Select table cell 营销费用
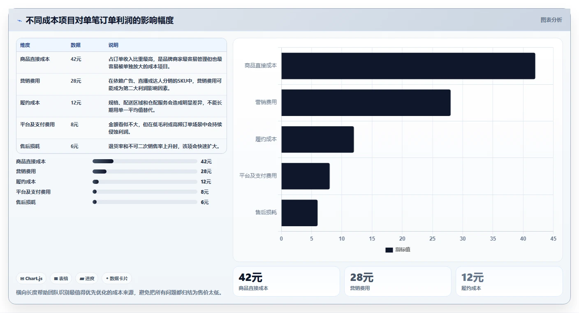This screenshot has height=313, width=579. coord(30,81)
